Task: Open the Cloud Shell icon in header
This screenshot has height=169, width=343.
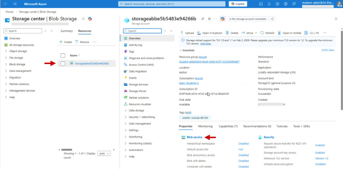Action: [261, 4]
